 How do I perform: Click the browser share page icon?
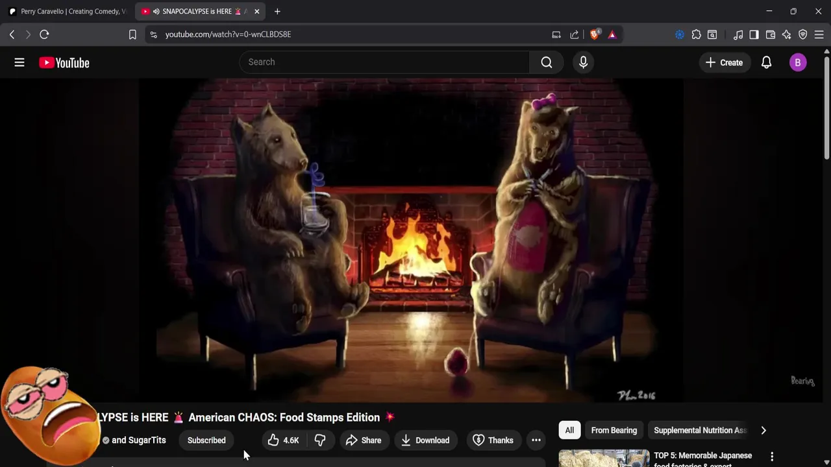(x=575, y=34)
